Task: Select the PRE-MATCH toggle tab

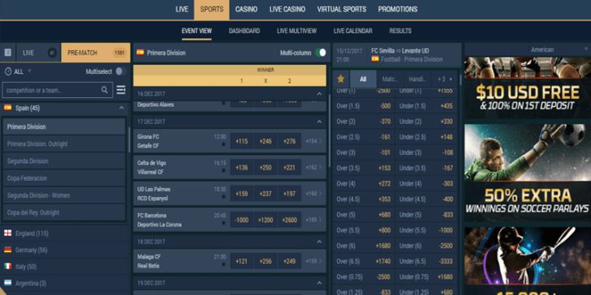Action: 96,53
